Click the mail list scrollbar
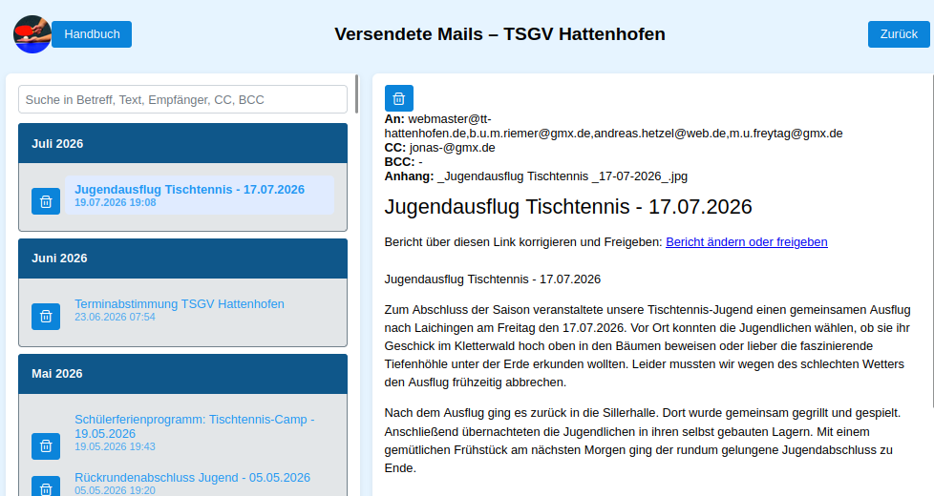 pyautogui.click(x=357, y=94)
